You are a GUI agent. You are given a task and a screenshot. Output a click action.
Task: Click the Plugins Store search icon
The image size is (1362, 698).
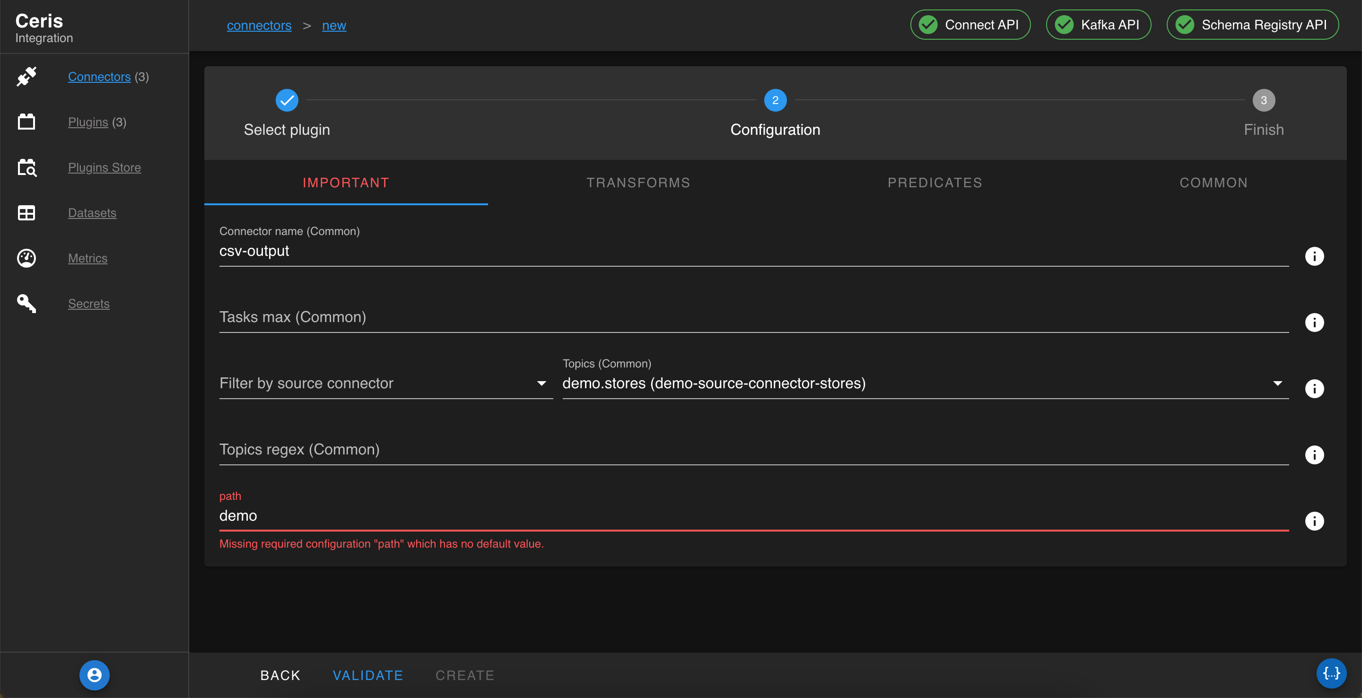[x=26, y=167]
